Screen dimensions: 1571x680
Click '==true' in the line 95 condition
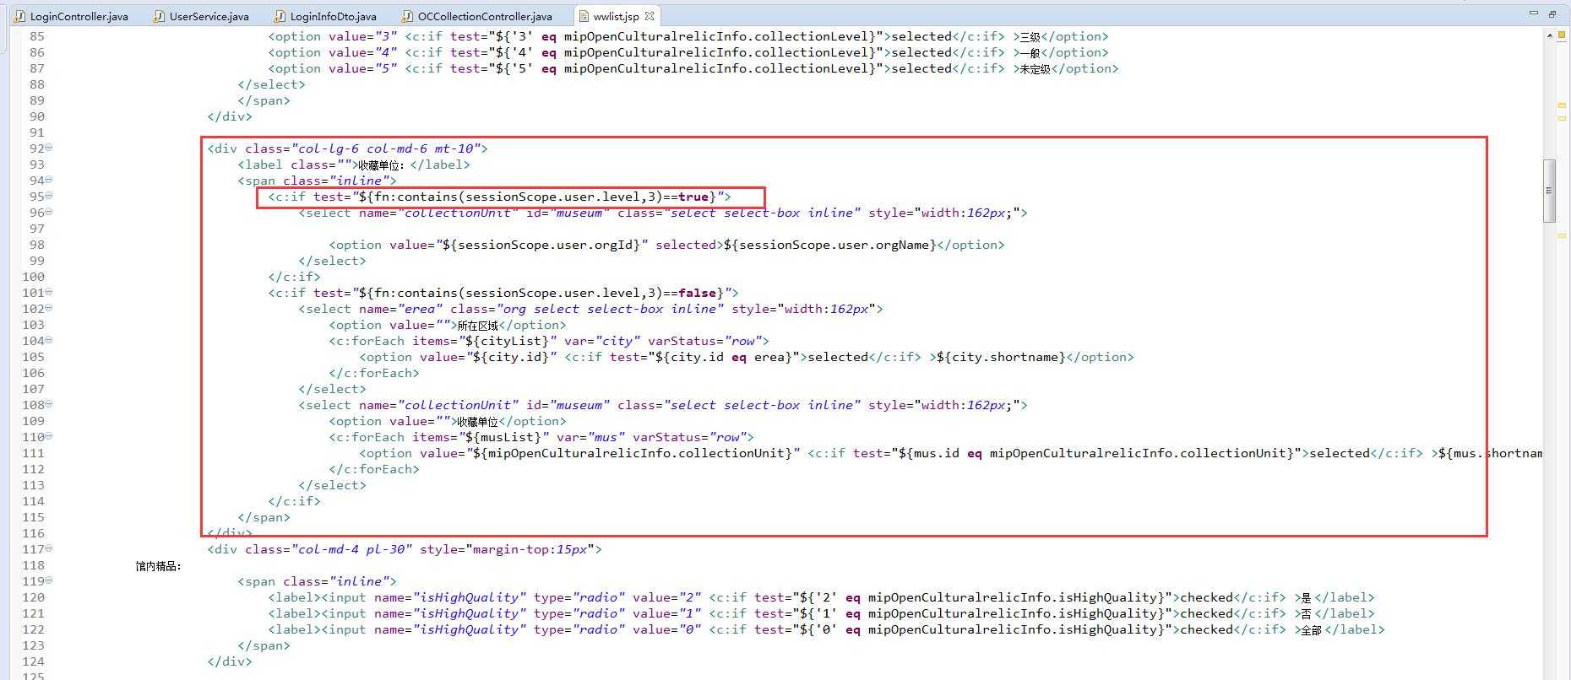686,197
